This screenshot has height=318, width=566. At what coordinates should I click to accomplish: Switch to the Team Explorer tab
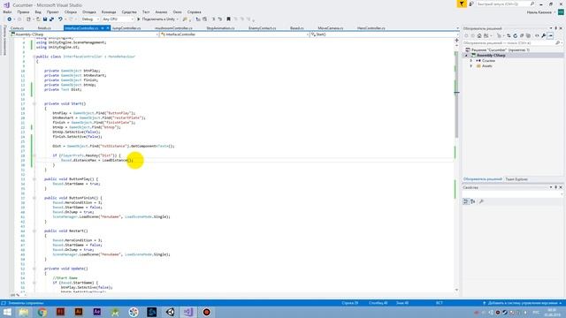coord(516,179)
